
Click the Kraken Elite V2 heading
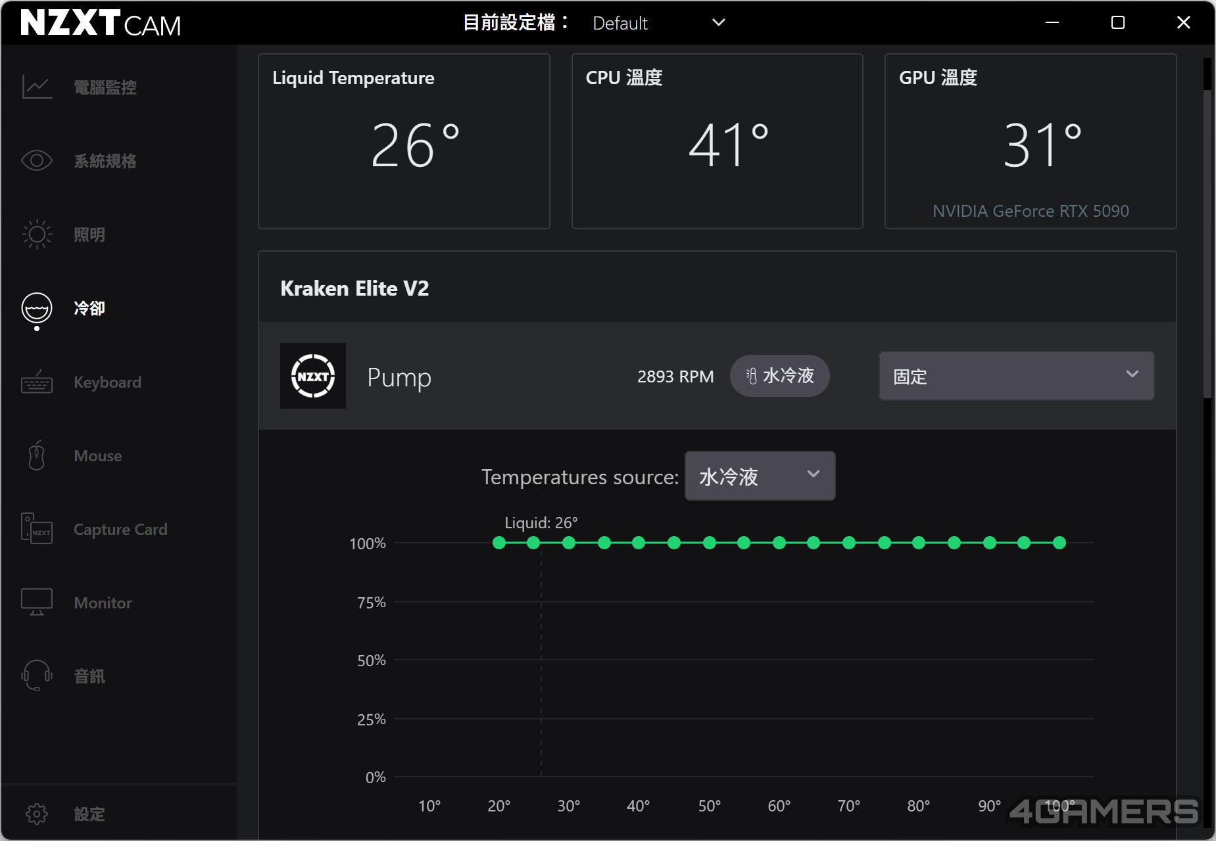(354, 288)
